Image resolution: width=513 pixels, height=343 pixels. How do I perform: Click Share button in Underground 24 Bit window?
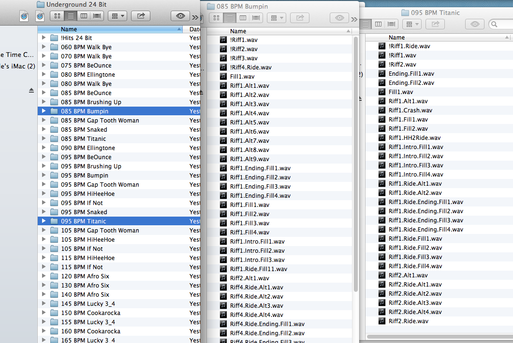tap(141, 16)
